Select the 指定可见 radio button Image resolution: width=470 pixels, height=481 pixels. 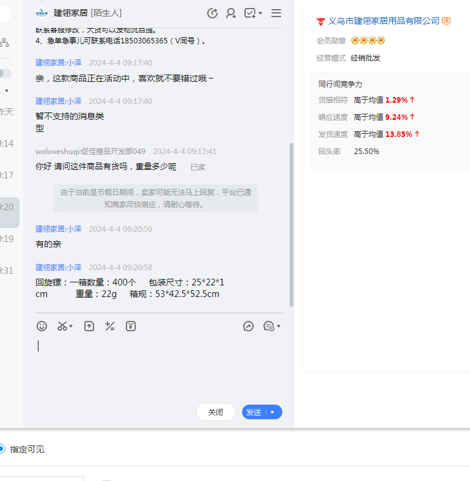tap(2, 449)
